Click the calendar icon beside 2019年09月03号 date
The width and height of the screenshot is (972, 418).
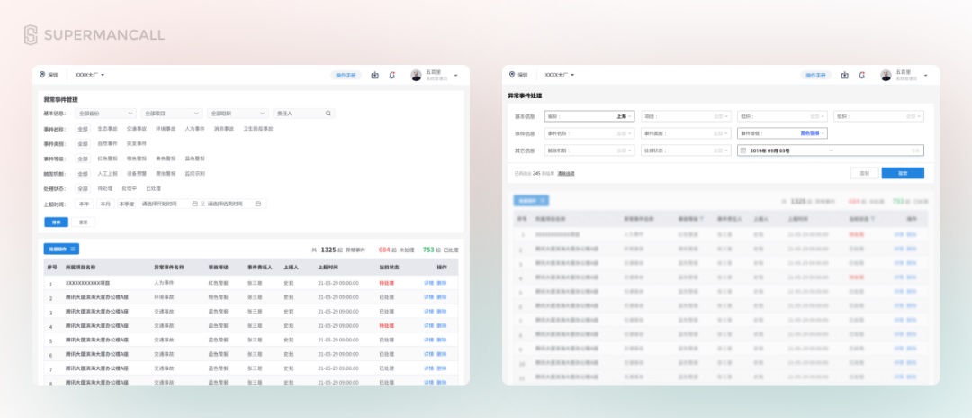tap(744, 150)
